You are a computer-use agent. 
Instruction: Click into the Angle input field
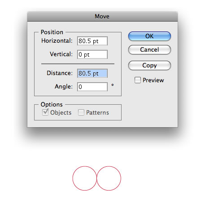tap(92, 87)
